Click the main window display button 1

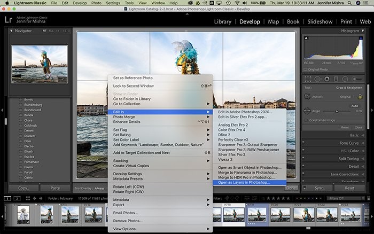pos(7,198)
